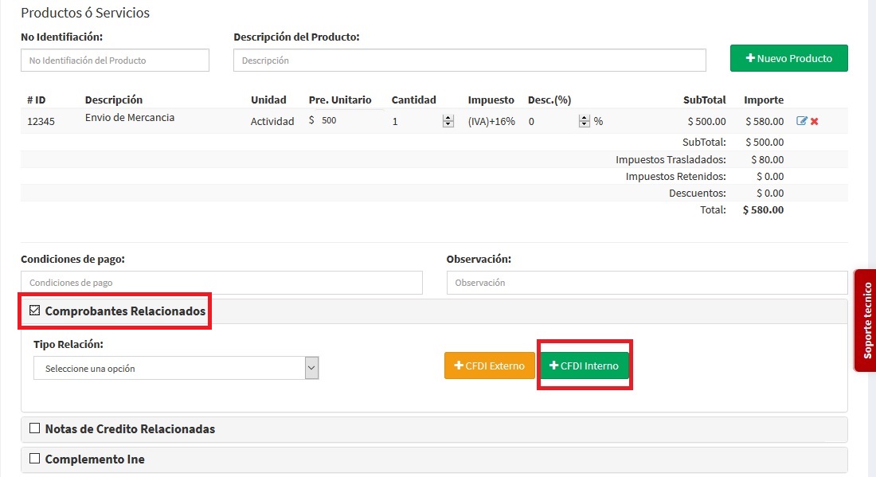The height and width of the screenshot is (477, 876).
Task: Adjust the Cantidad stepper arrows
Action: click(x=448, y=121)
